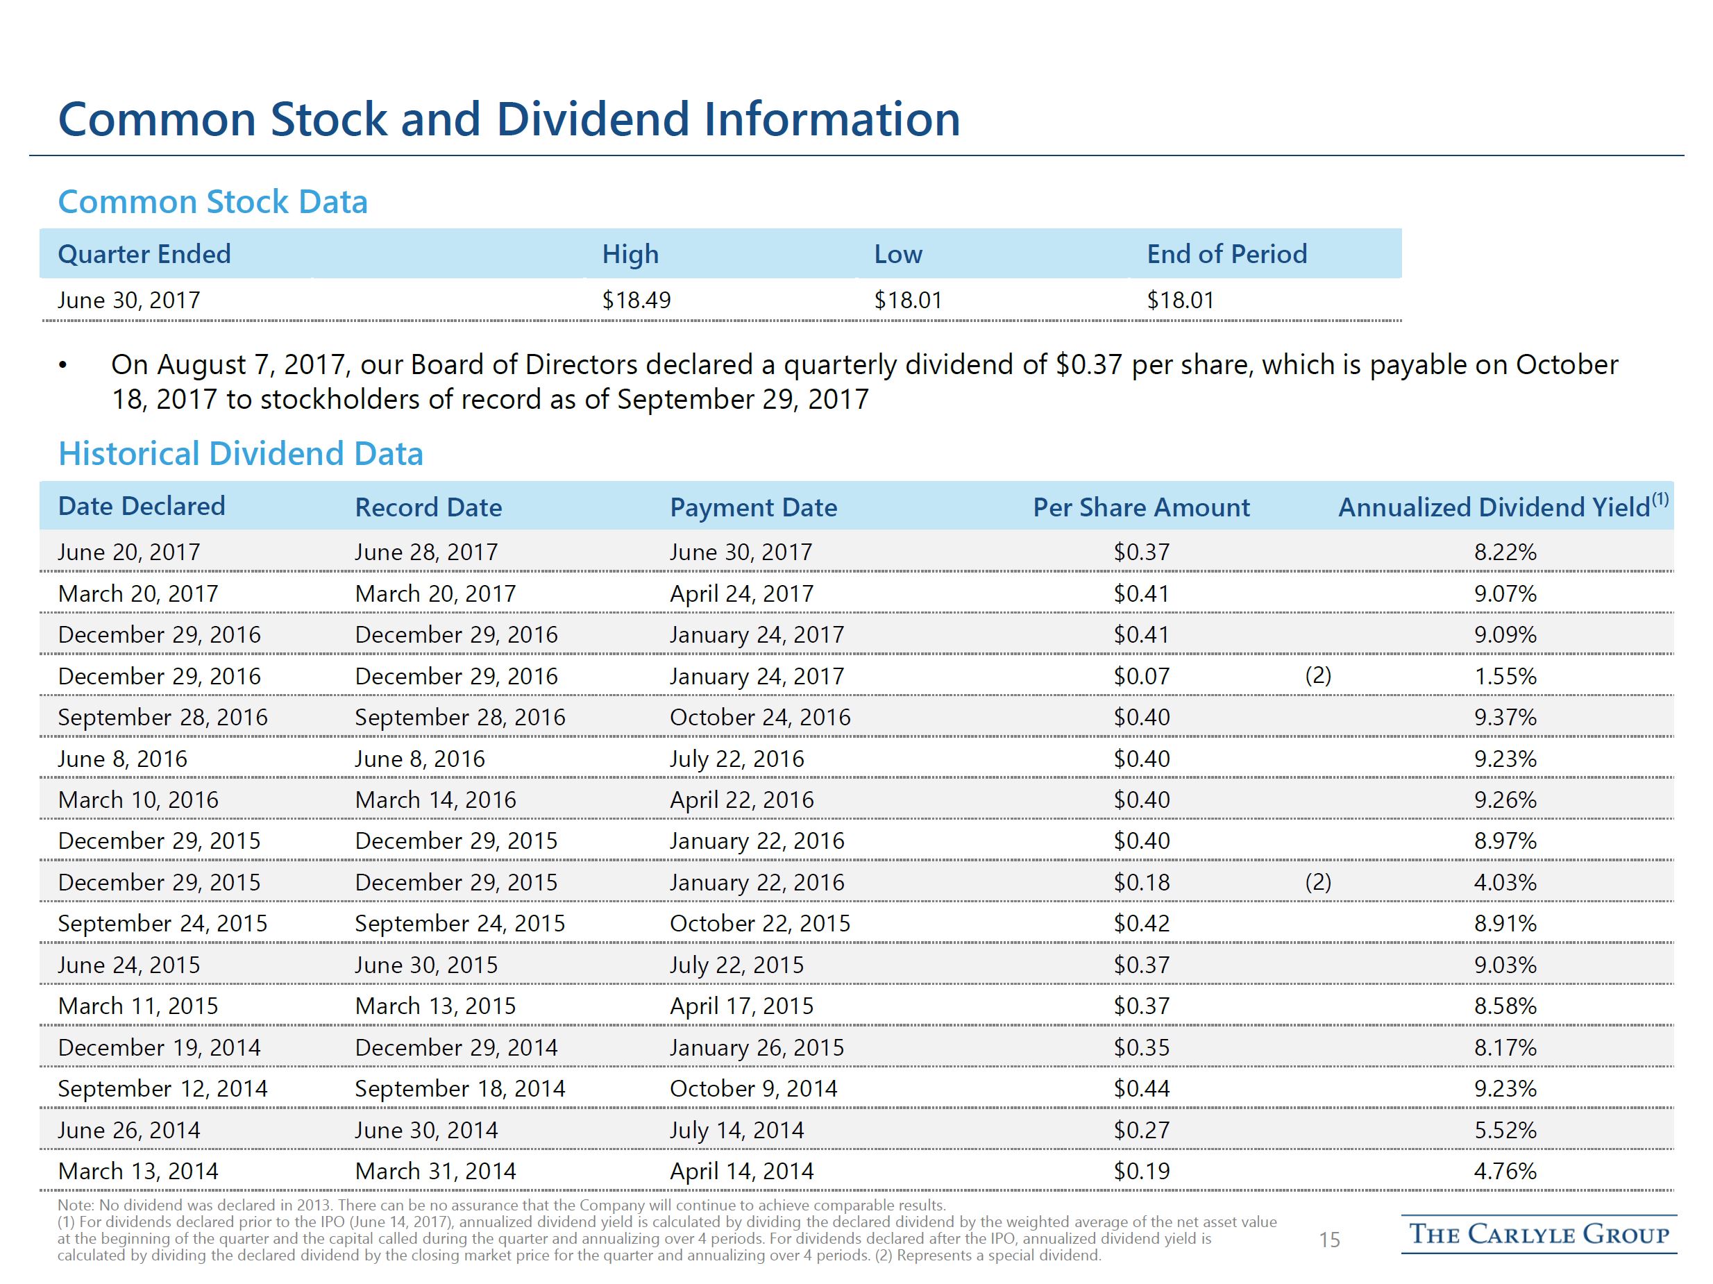Select the 'September 28, 2016' declared date

click(x=162, y=718)
